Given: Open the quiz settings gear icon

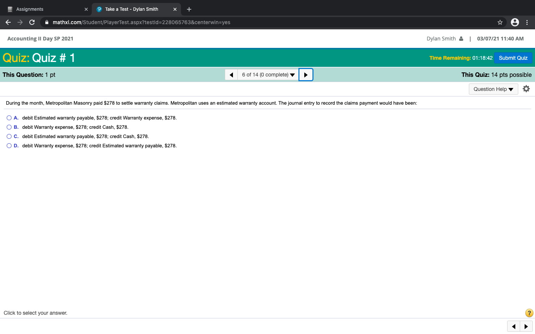Looking at the screenshot, I should [526, 89].
